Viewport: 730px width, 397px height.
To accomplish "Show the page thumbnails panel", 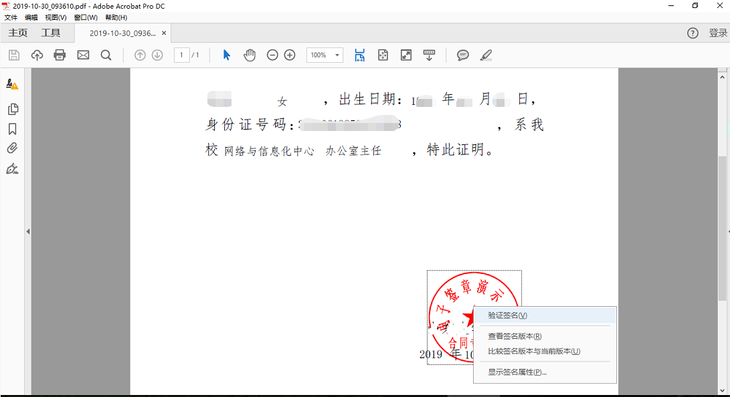I will coord(13,109).
